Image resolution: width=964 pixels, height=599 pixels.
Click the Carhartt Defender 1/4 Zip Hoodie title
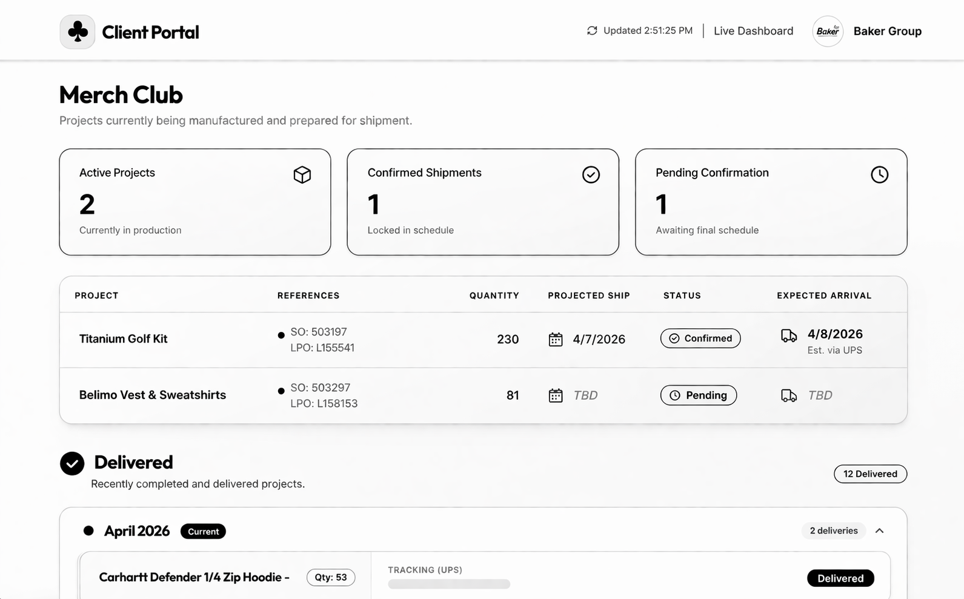pos(194,577)
